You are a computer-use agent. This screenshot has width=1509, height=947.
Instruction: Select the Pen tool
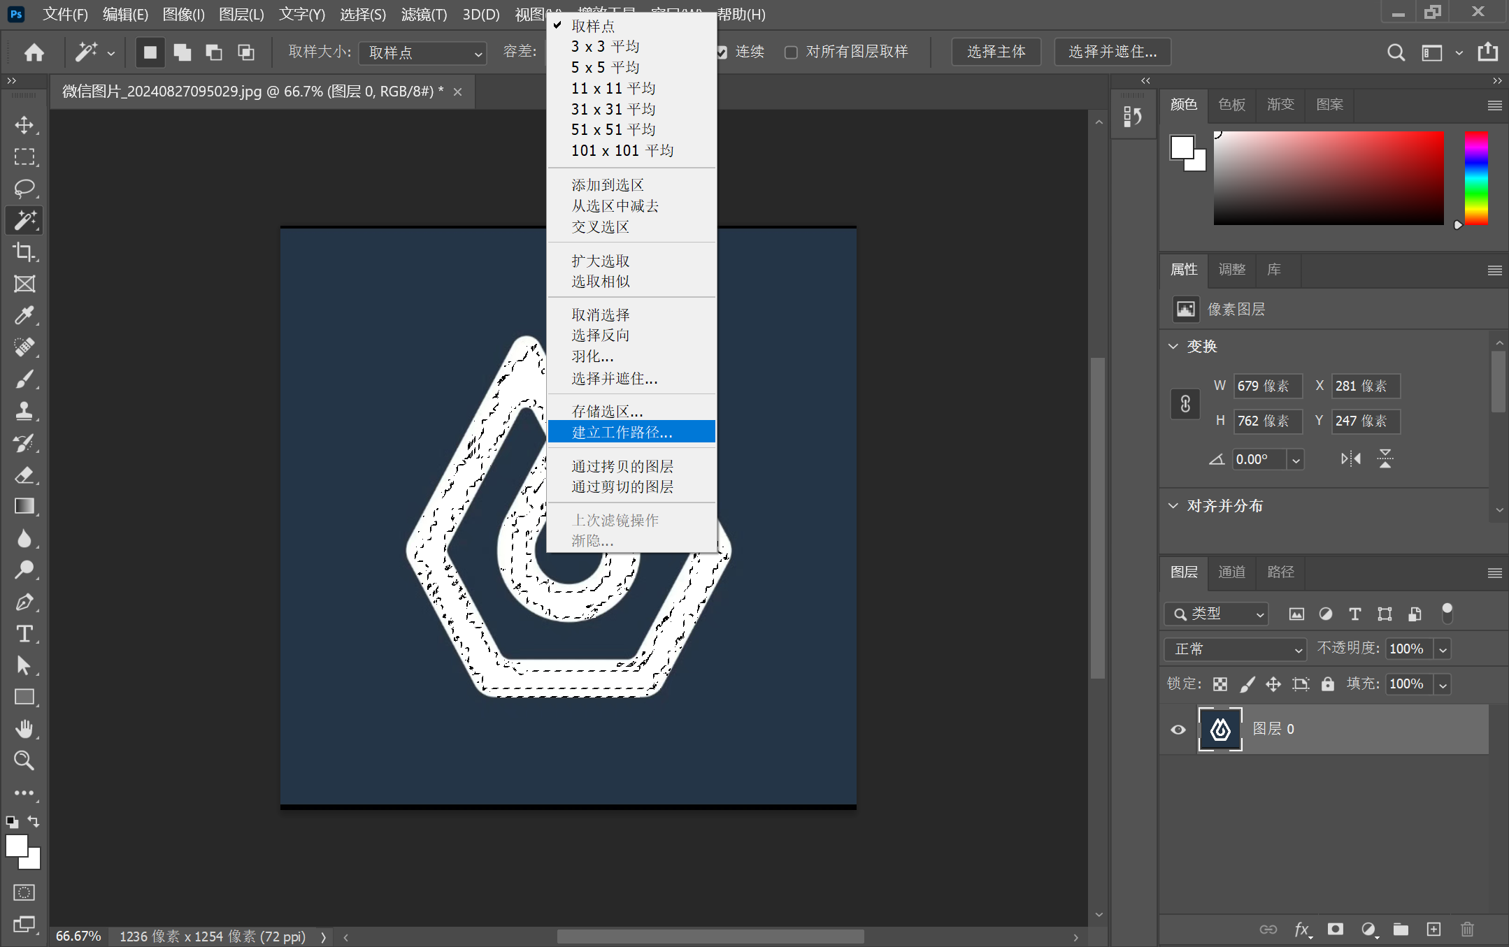coord(24,602)
